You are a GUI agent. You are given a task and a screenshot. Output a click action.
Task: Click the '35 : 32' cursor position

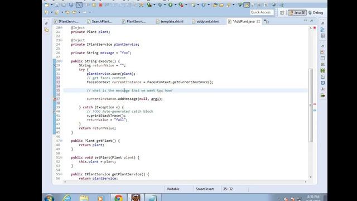coord(228,189)
